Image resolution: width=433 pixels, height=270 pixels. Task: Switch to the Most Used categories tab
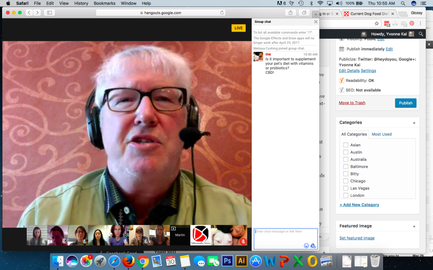pos(381,134)
